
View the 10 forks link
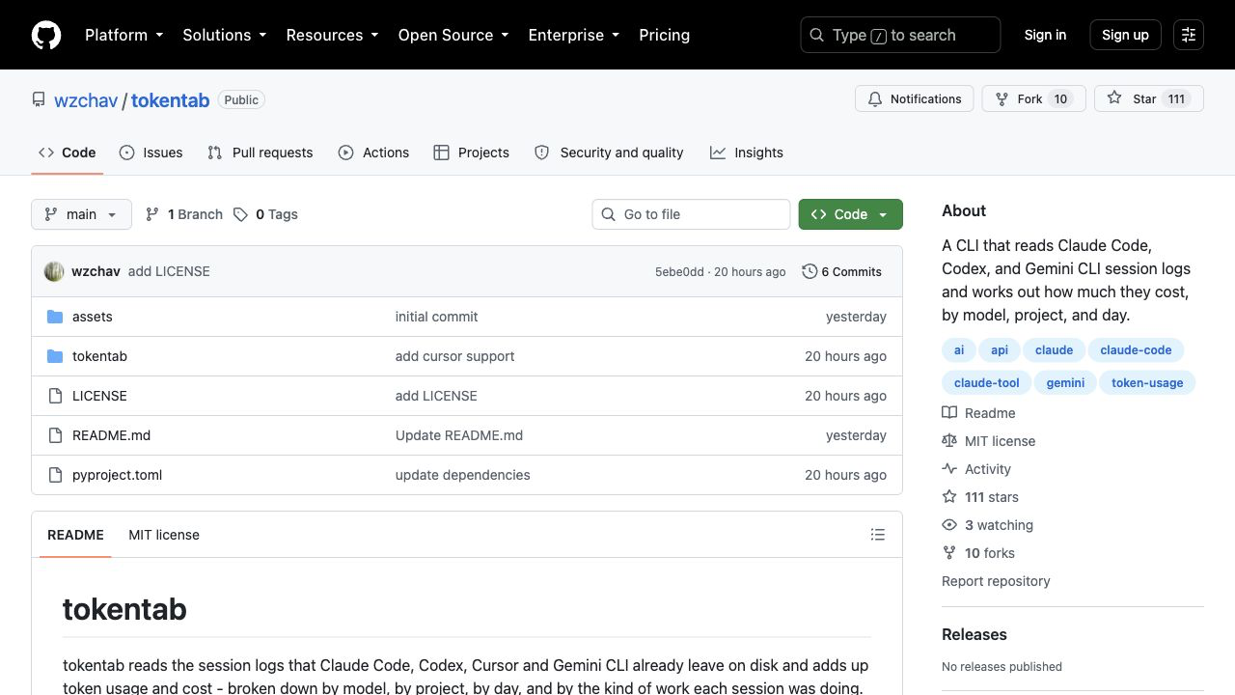978,553
